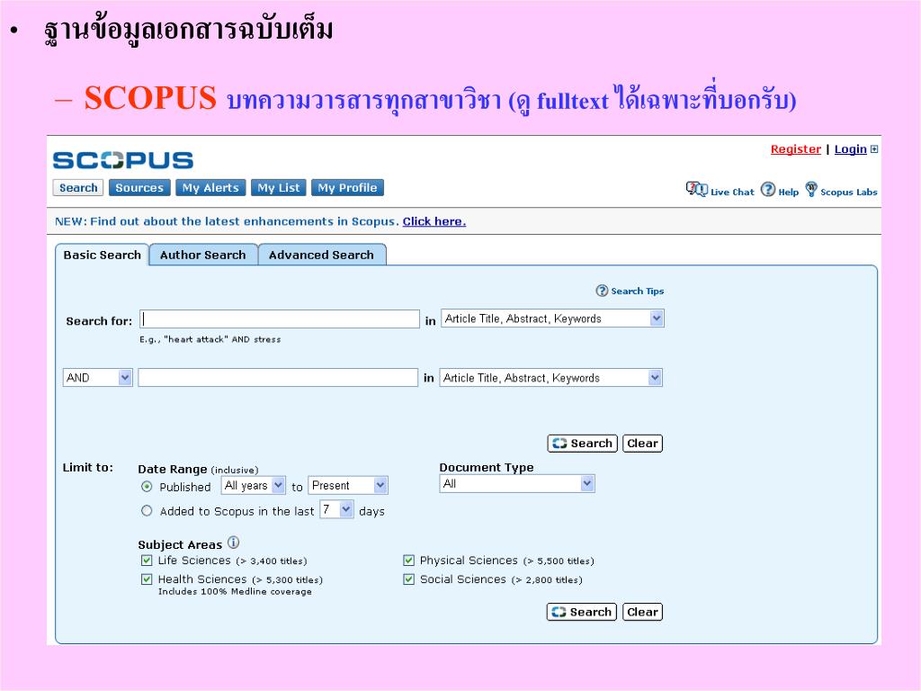Click the upper Clear button
Image resolution: width=921 pixels, height=691 pixels.
click(642, 443)
